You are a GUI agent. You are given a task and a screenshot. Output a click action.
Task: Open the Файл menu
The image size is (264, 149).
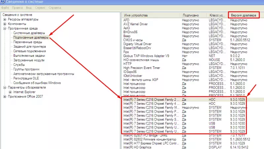coord(5,8)
